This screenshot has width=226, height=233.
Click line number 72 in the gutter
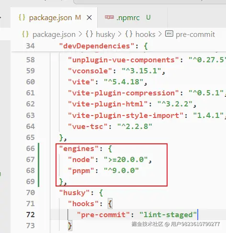tap(30, 215)
